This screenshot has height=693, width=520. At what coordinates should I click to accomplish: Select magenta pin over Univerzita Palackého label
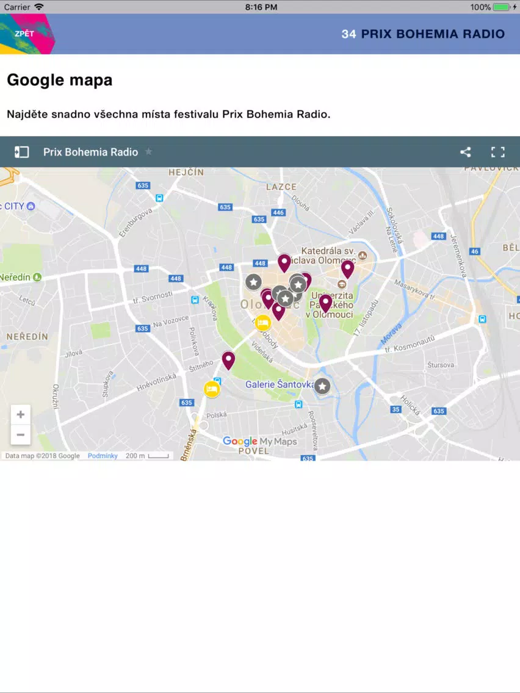[325, 303]
